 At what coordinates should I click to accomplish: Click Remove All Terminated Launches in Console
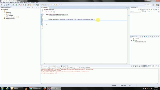click(x=135, y=66)
